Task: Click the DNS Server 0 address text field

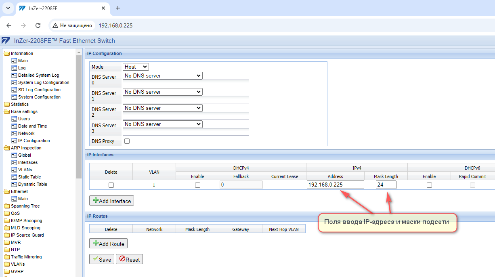Action: coord(186,84)
